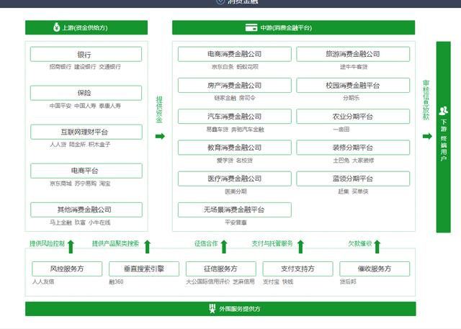Viewport: 461px width, 329px height.
Task: Click the up arrow next to 支付与托管服务
Action: coord(300,246)
